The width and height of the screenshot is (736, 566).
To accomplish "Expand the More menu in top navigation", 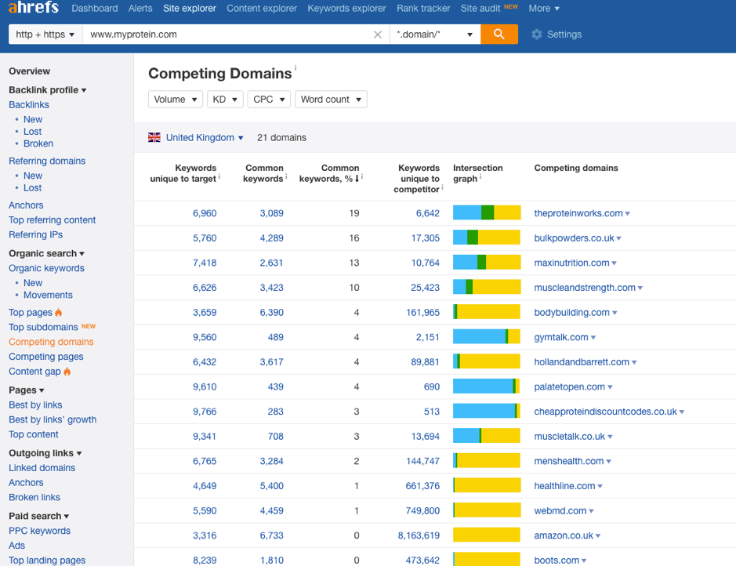I will (x=544, y=9).
